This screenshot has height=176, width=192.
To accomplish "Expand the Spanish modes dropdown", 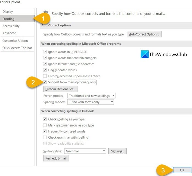I will click(x=91, y=102).
